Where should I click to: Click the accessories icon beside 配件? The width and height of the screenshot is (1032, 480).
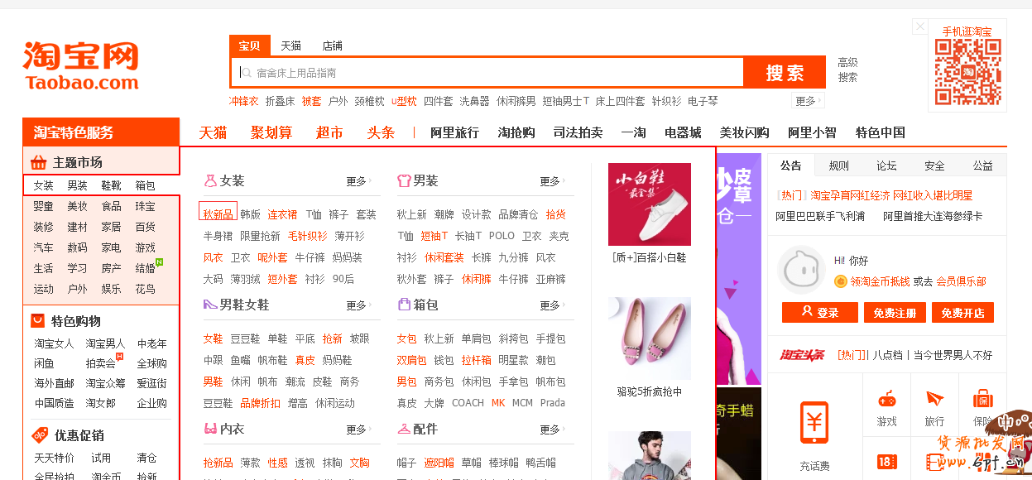coord(404,429)
